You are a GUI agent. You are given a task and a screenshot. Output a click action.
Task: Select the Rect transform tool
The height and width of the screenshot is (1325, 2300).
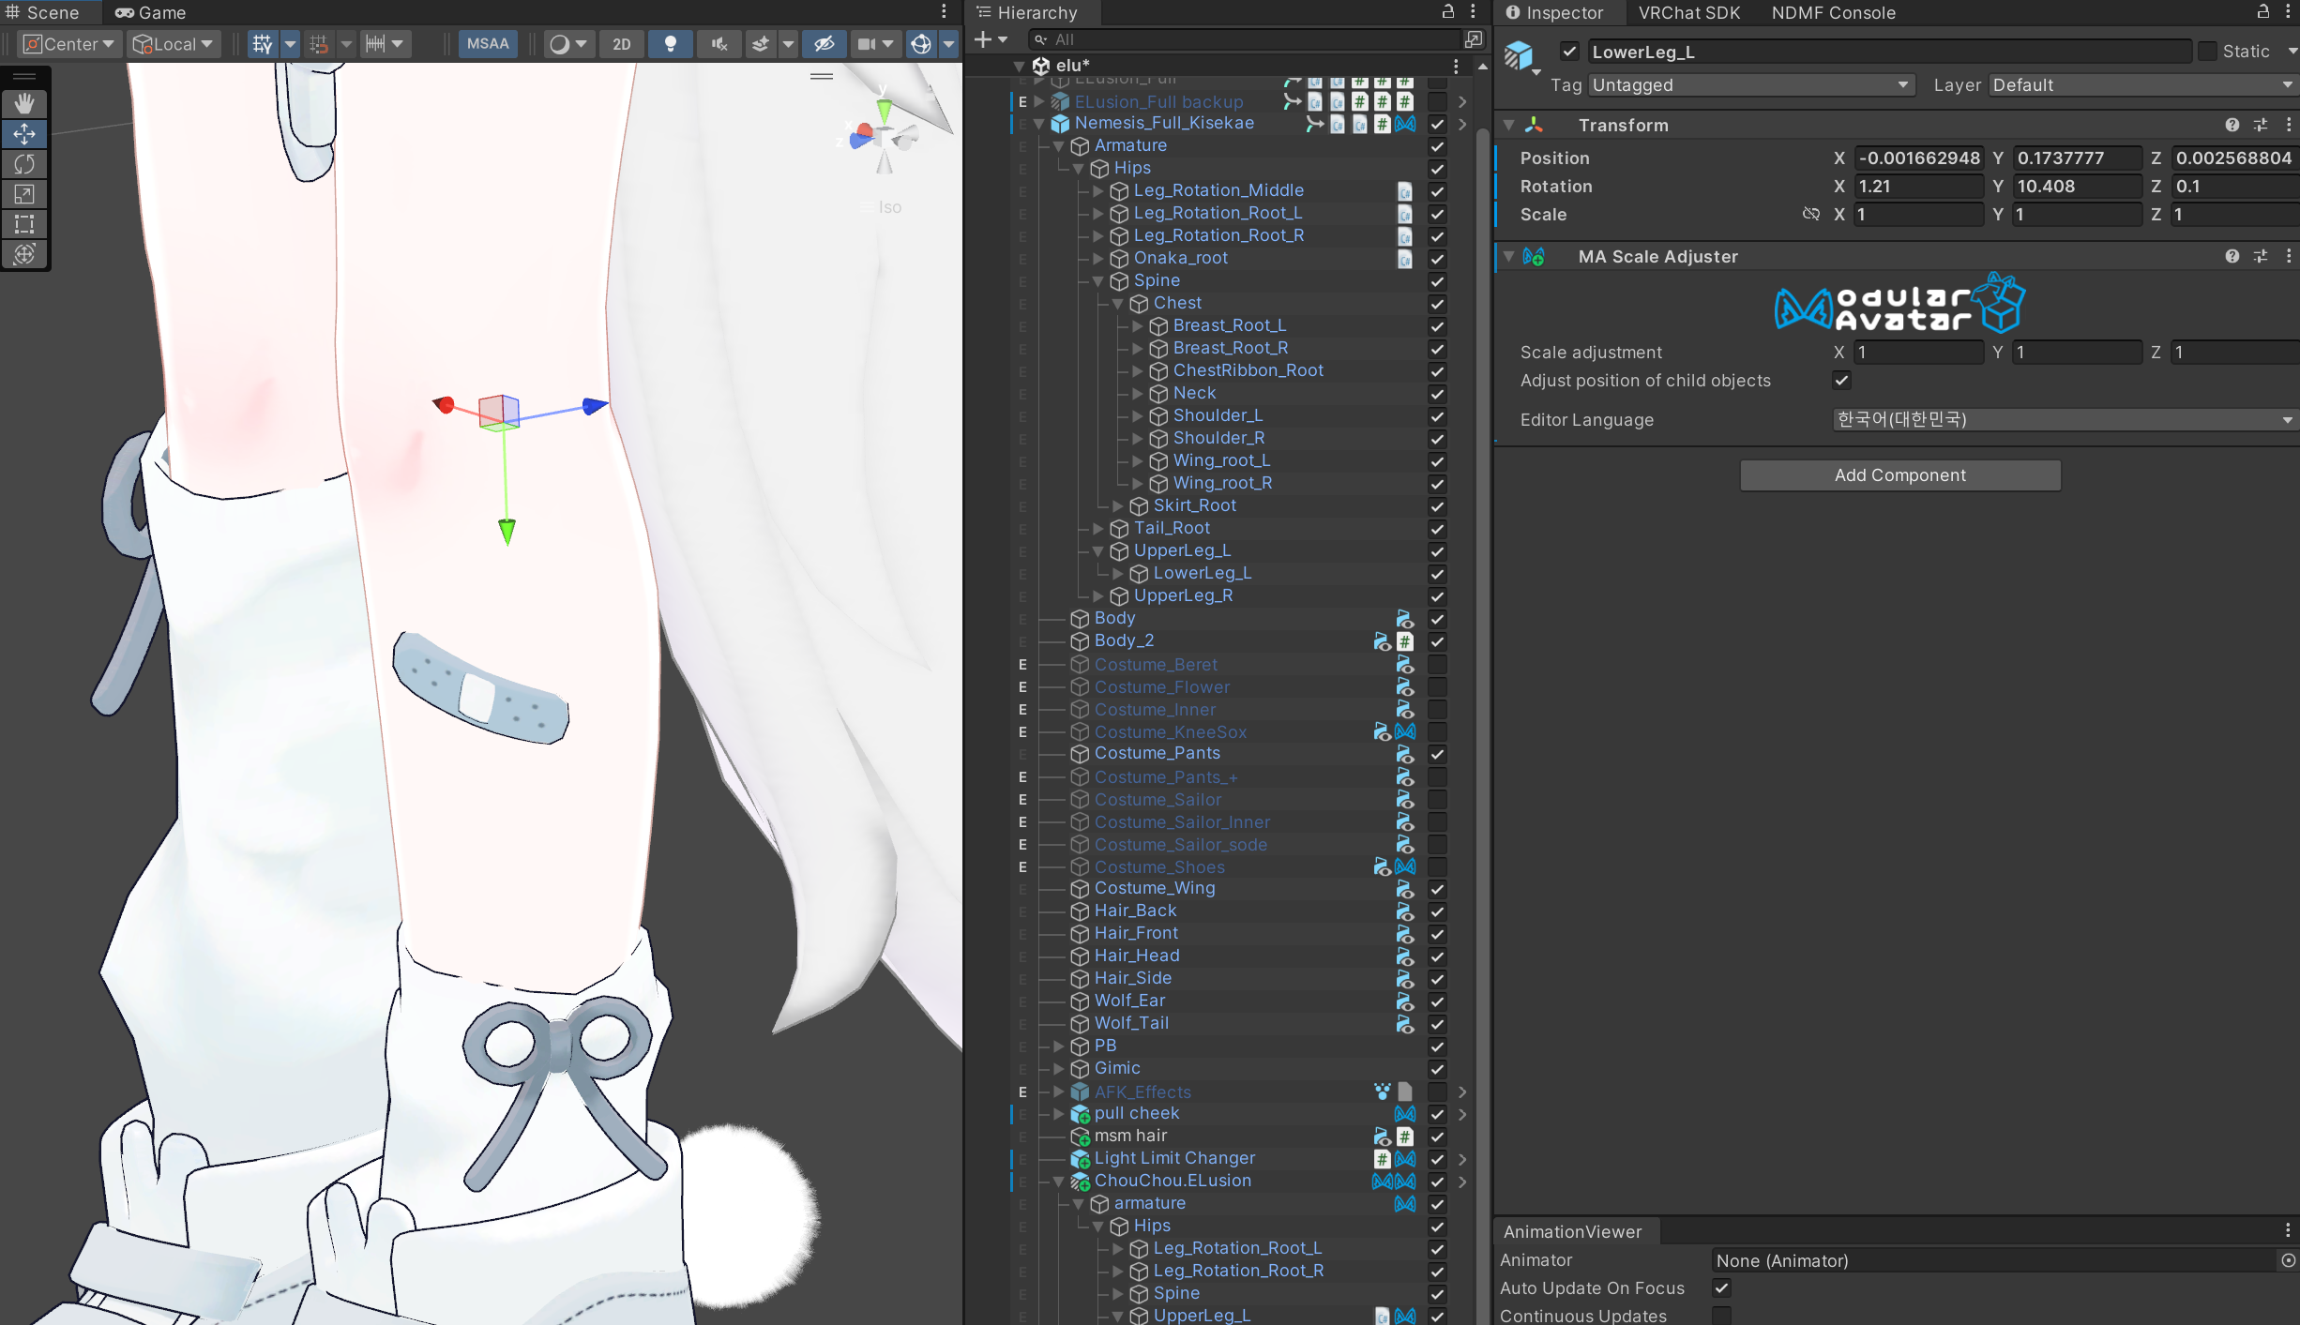[24, 224]
